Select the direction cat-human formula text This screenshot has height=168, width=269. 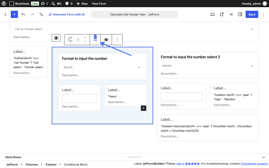pos(29,63)
